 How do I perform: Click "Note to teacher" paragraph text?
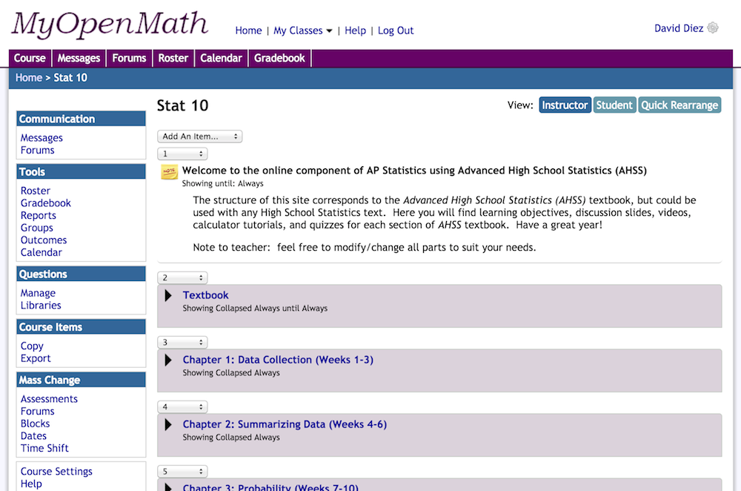pos(365,248)
